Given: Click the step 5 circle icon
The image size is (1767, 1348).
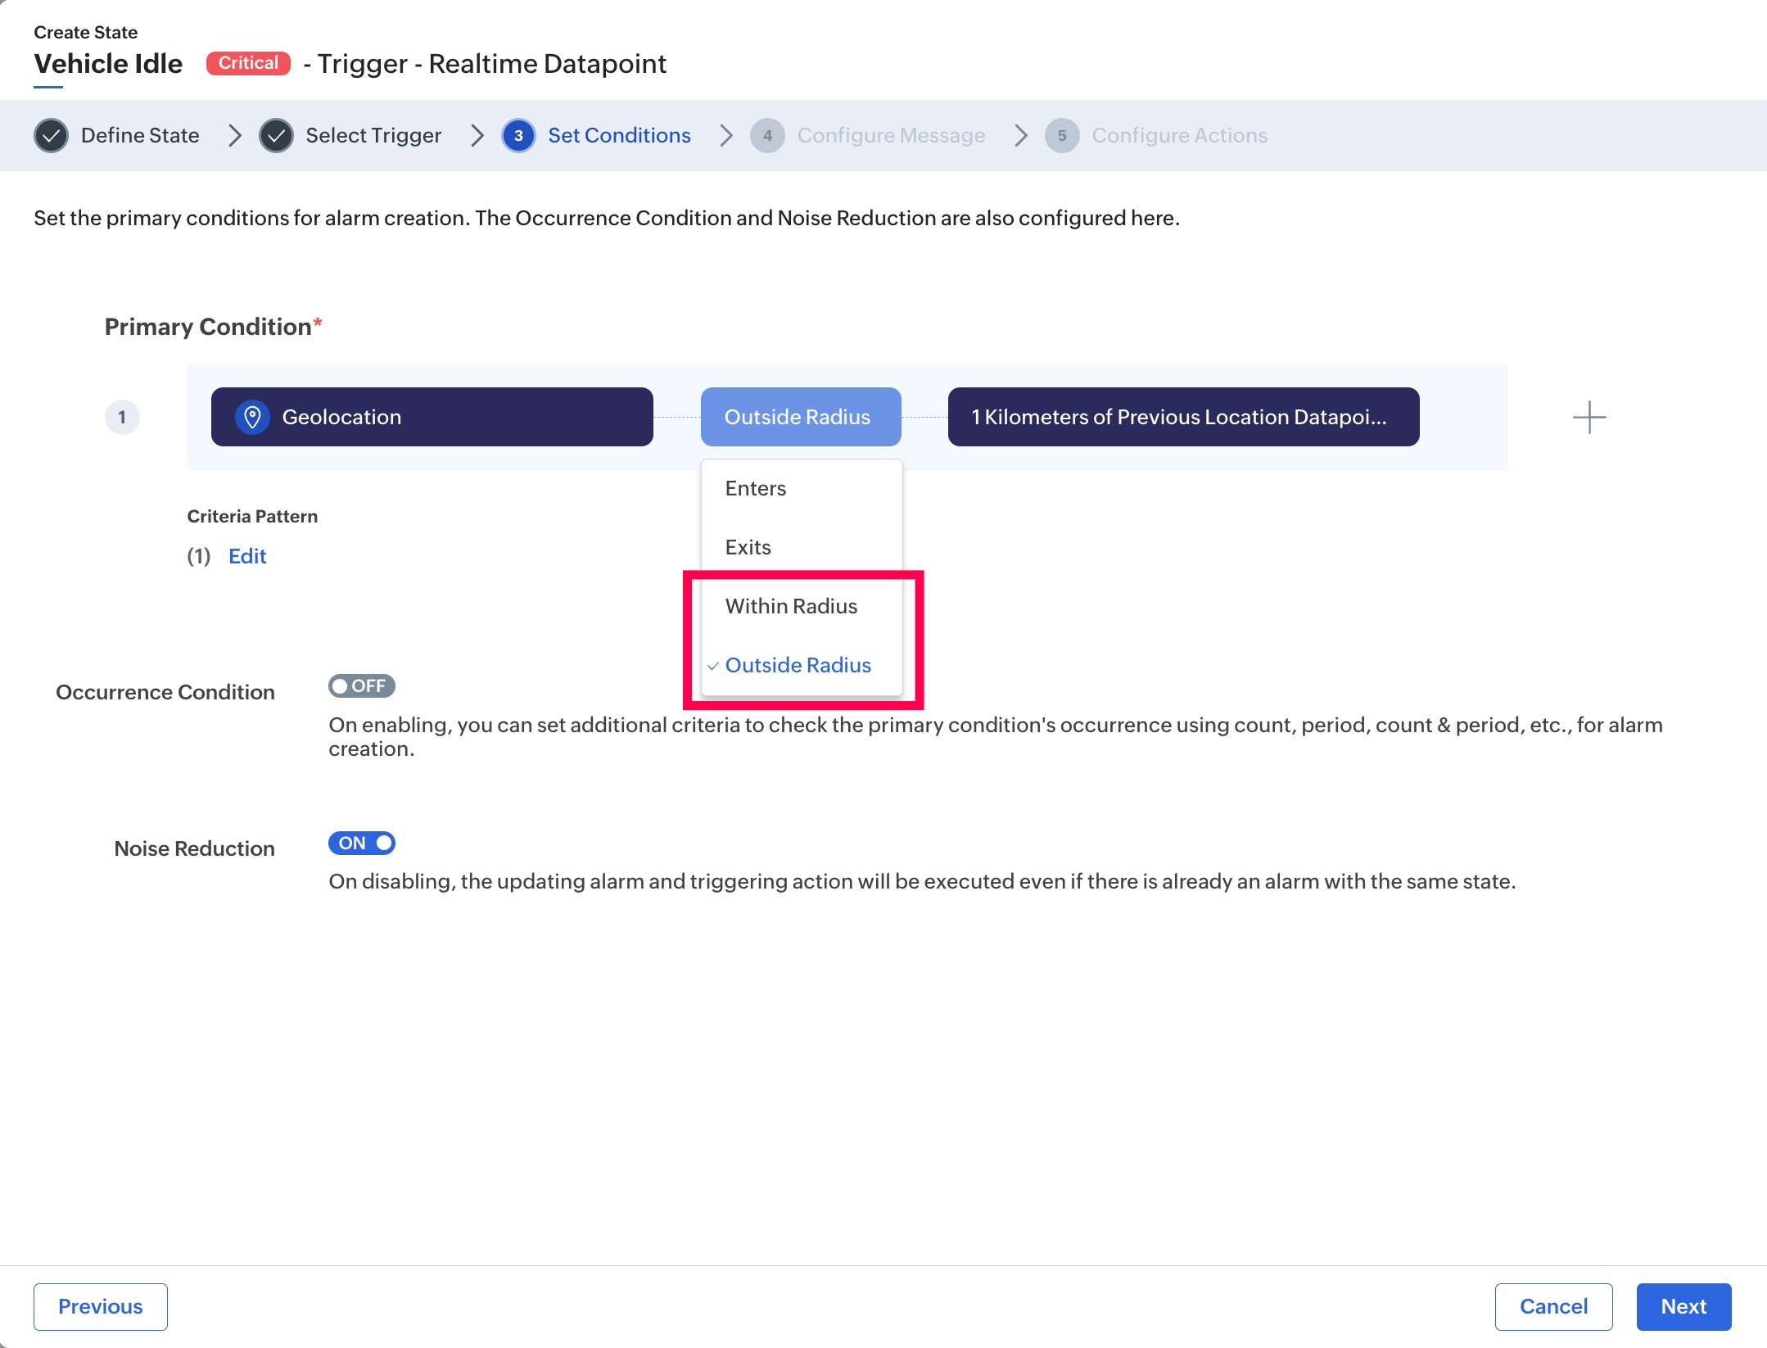Looking at the screenshot, I should pos(1061,136).
